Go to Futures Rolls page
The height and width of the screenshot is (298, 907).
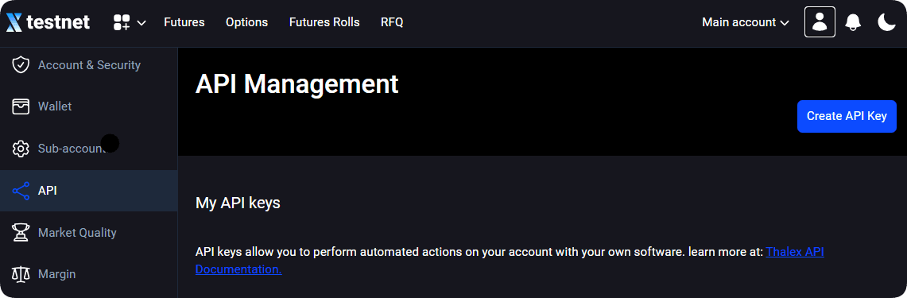[324, 22]
